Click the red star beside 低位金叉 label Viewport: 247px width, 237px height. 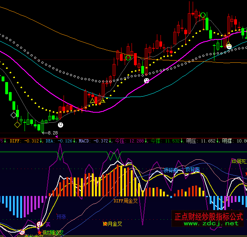[39, 233]
